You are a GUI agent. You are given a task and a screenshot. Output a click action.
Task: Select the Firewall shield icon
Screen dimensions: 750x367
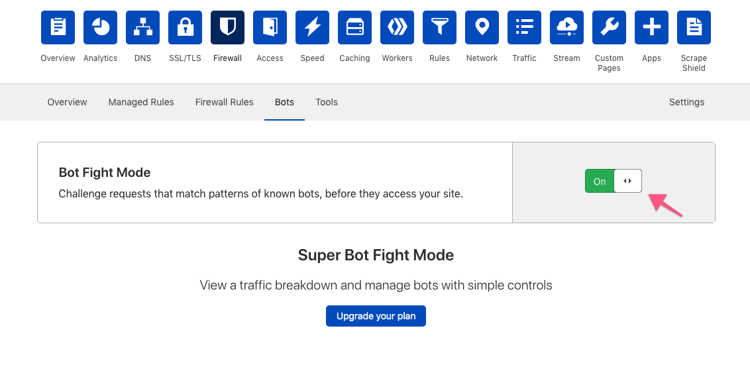tap(228, 27)
